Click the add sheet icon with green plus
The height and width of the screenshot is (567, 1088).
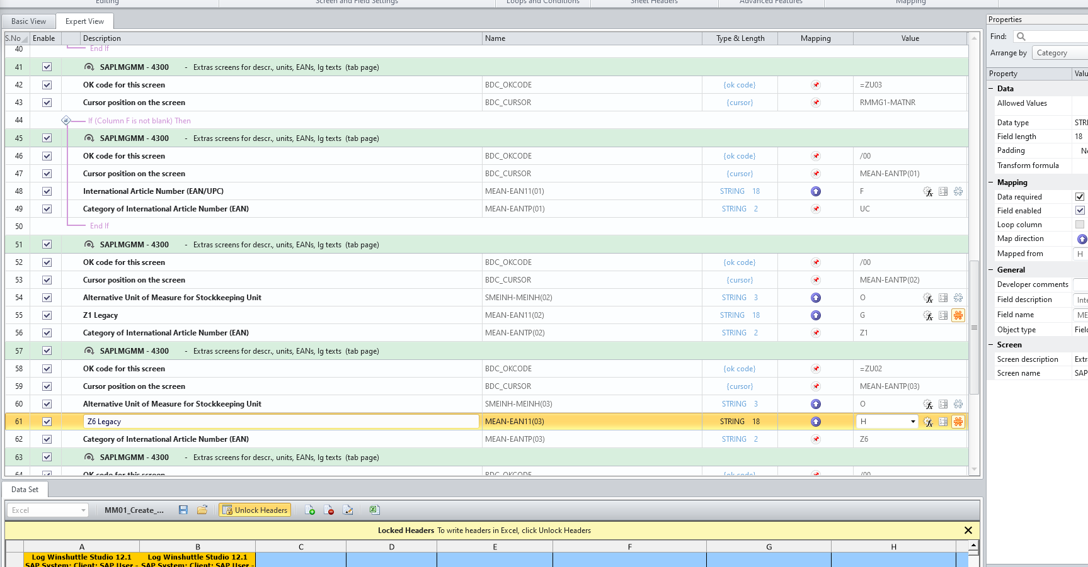pos(309,510)
